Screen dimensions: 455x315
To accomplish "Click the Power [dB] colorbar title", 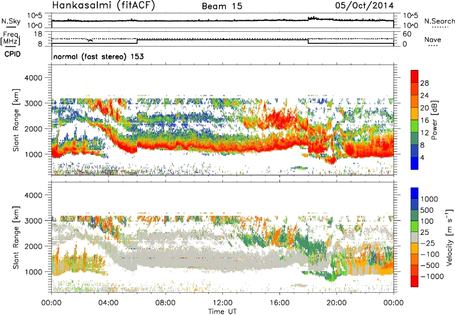I will click(x=434, y=120).
